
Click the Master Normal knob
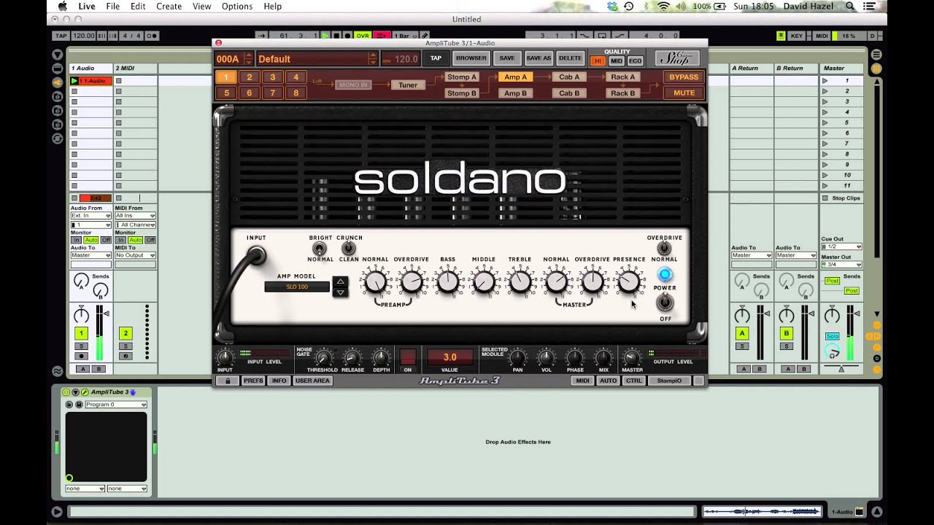point(556,281)
